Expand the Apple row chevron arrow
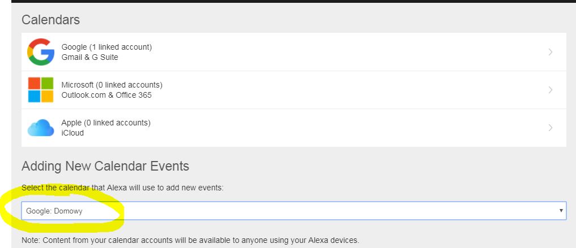 (x=551, y=128)
